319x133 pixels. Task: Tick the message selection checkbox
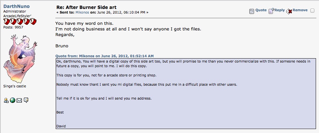[x=312, y=11]
